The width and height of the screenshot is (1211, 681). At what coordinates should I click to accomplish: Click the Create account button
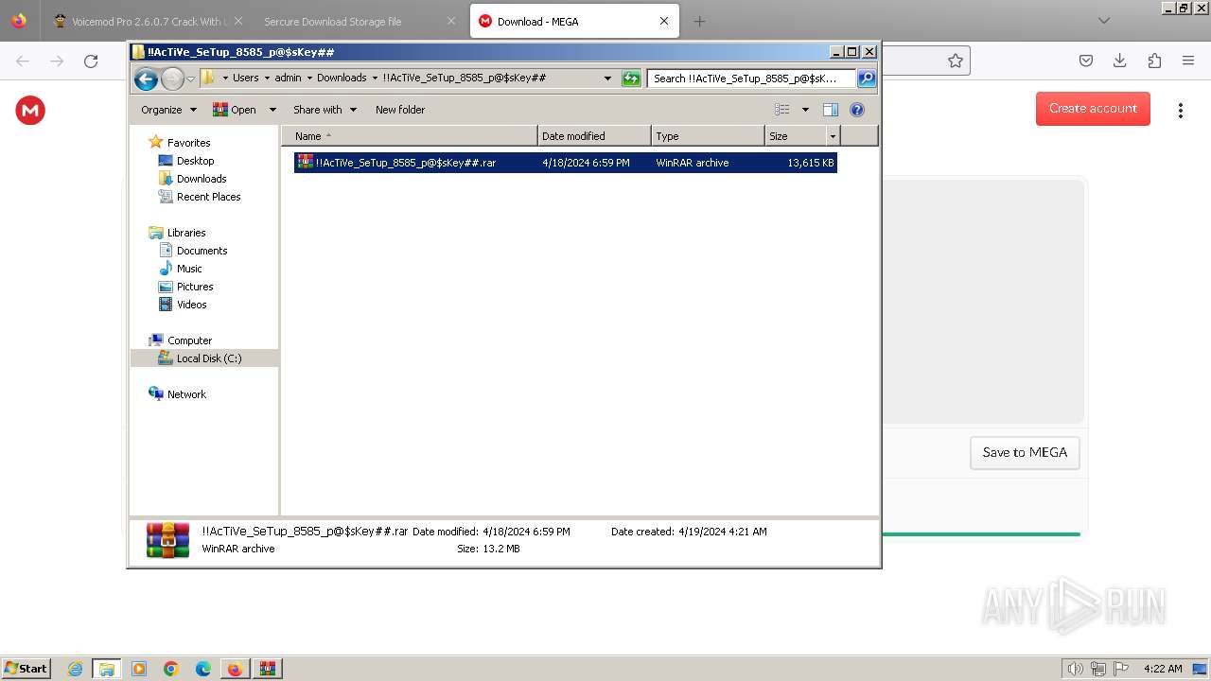pos(1093,109)
